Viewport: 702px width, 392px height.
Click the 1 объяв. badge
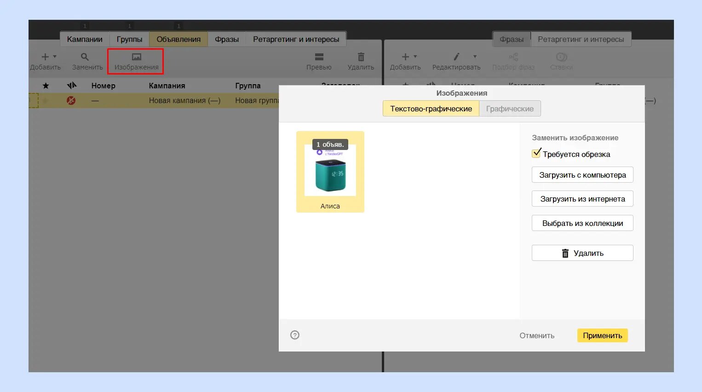[330, 144]
